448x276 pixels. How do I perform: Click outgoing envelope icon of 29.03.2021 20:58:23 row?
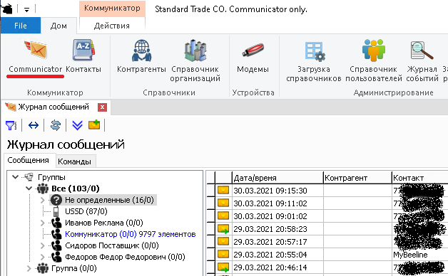(223, 229)
